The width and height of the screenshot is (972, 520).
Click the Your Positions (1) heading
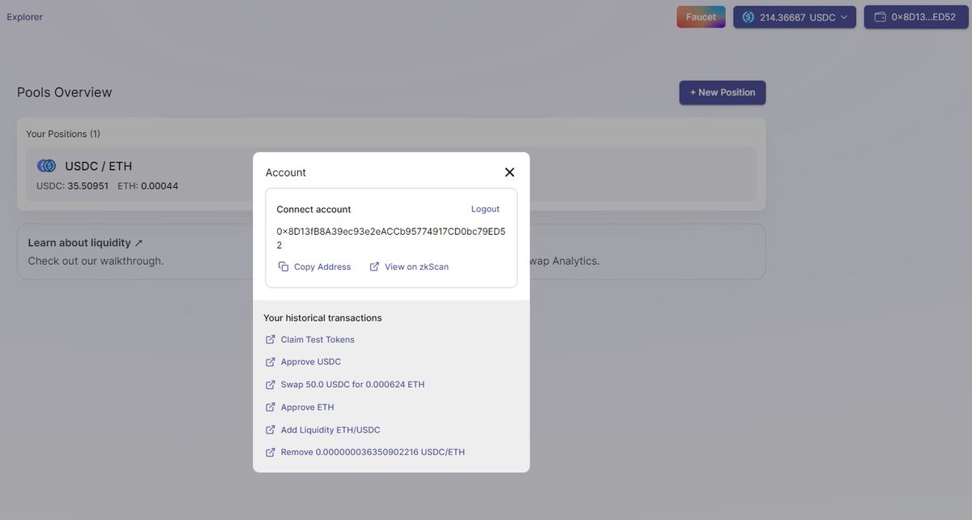pos(63,134)
